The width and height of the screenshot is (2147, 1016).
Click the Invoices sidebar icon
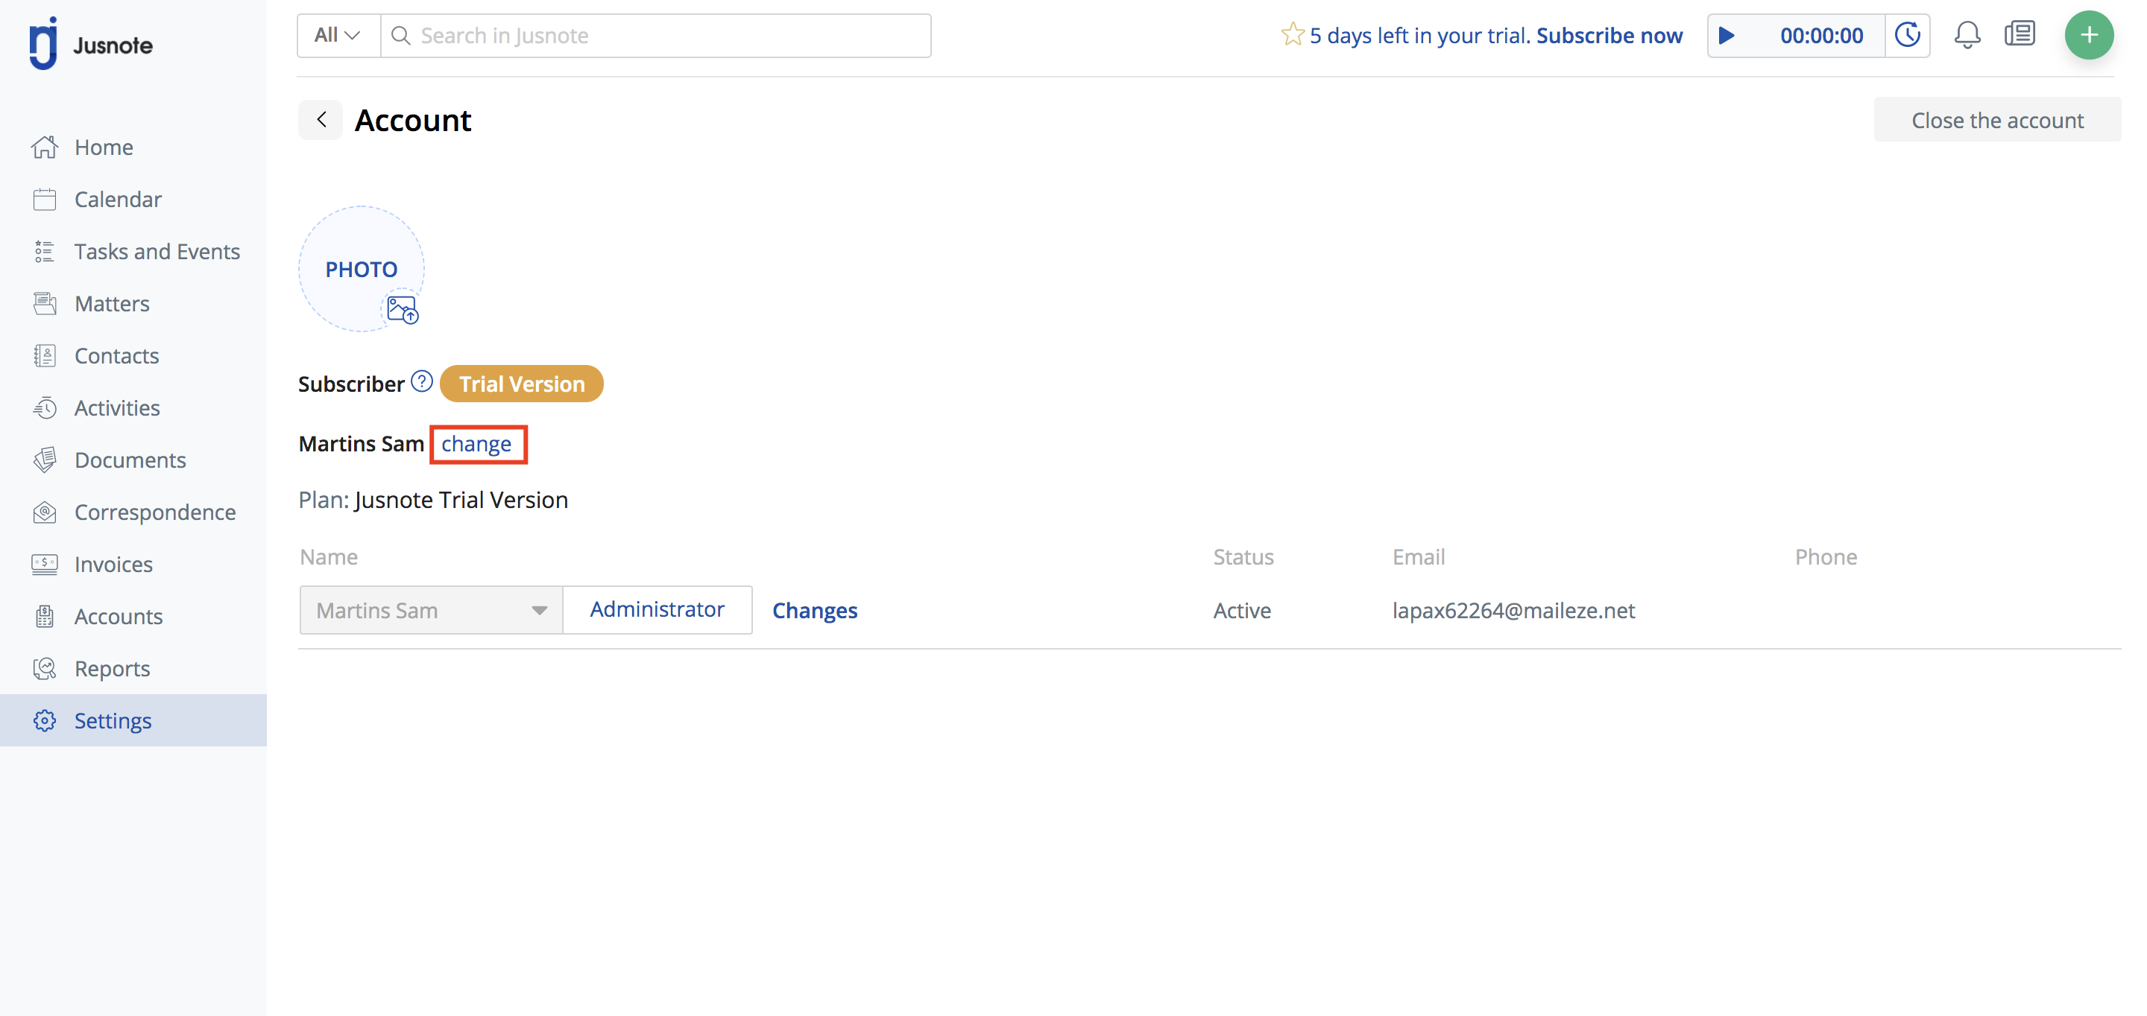click(45, 565)
